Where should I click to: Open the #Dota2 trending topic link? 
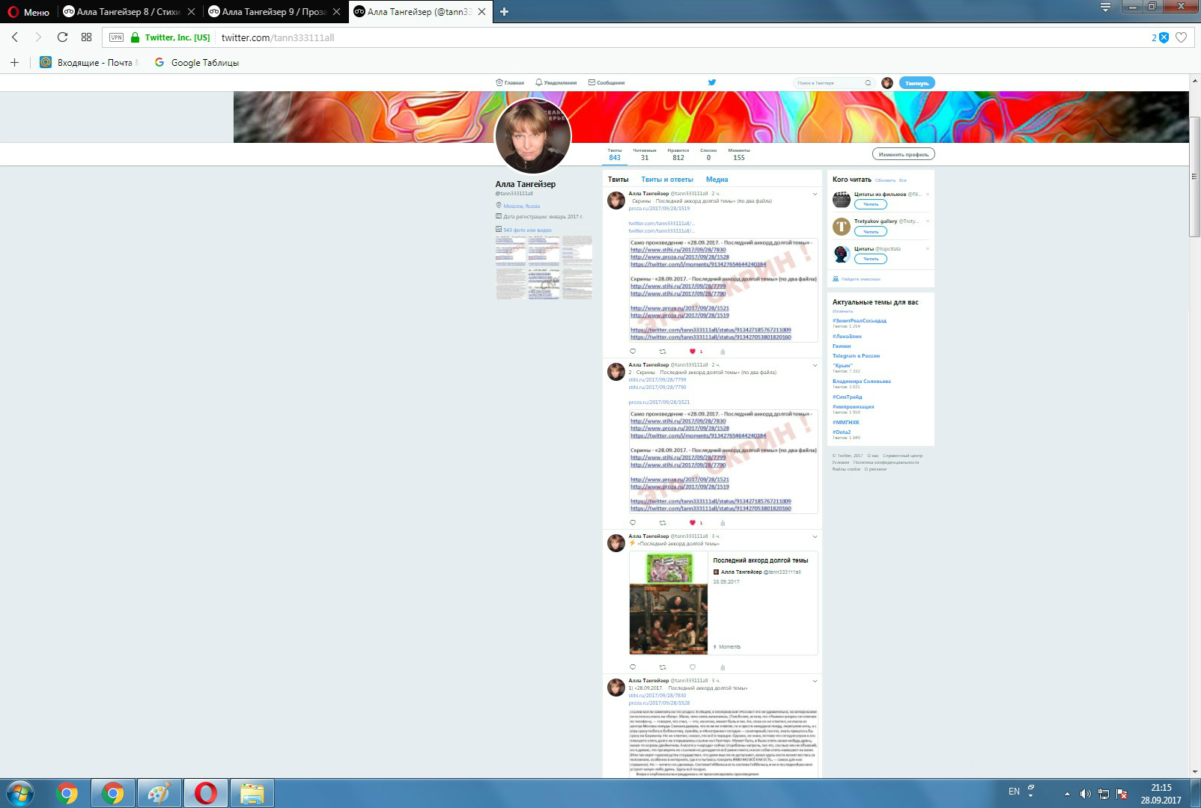pyautogui.click(x=842, y=432)
